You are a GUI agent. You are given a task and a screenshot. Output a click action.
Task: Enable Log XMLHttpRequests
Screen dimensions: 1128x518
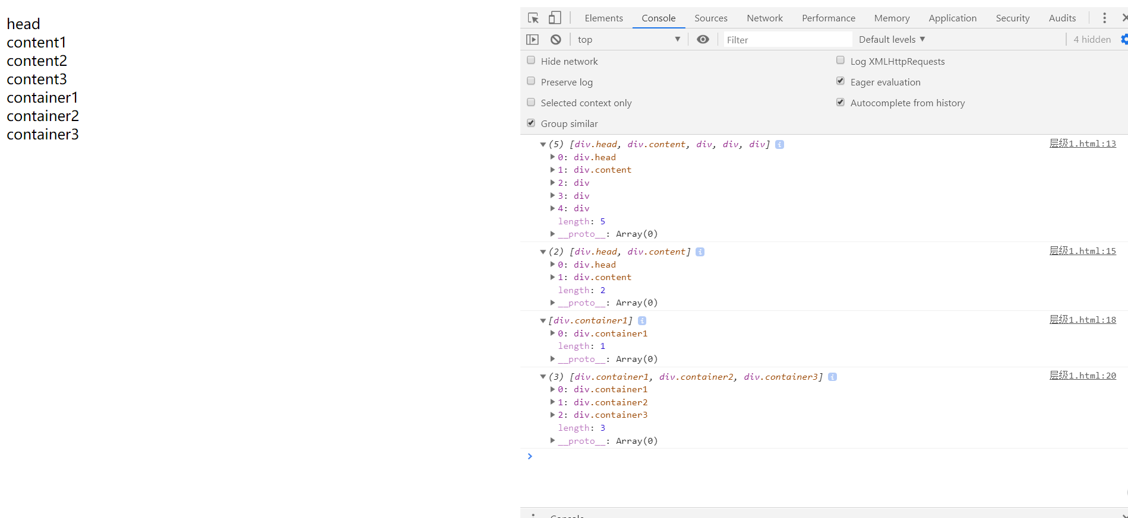pyautogui.click(x=841, y=61)
